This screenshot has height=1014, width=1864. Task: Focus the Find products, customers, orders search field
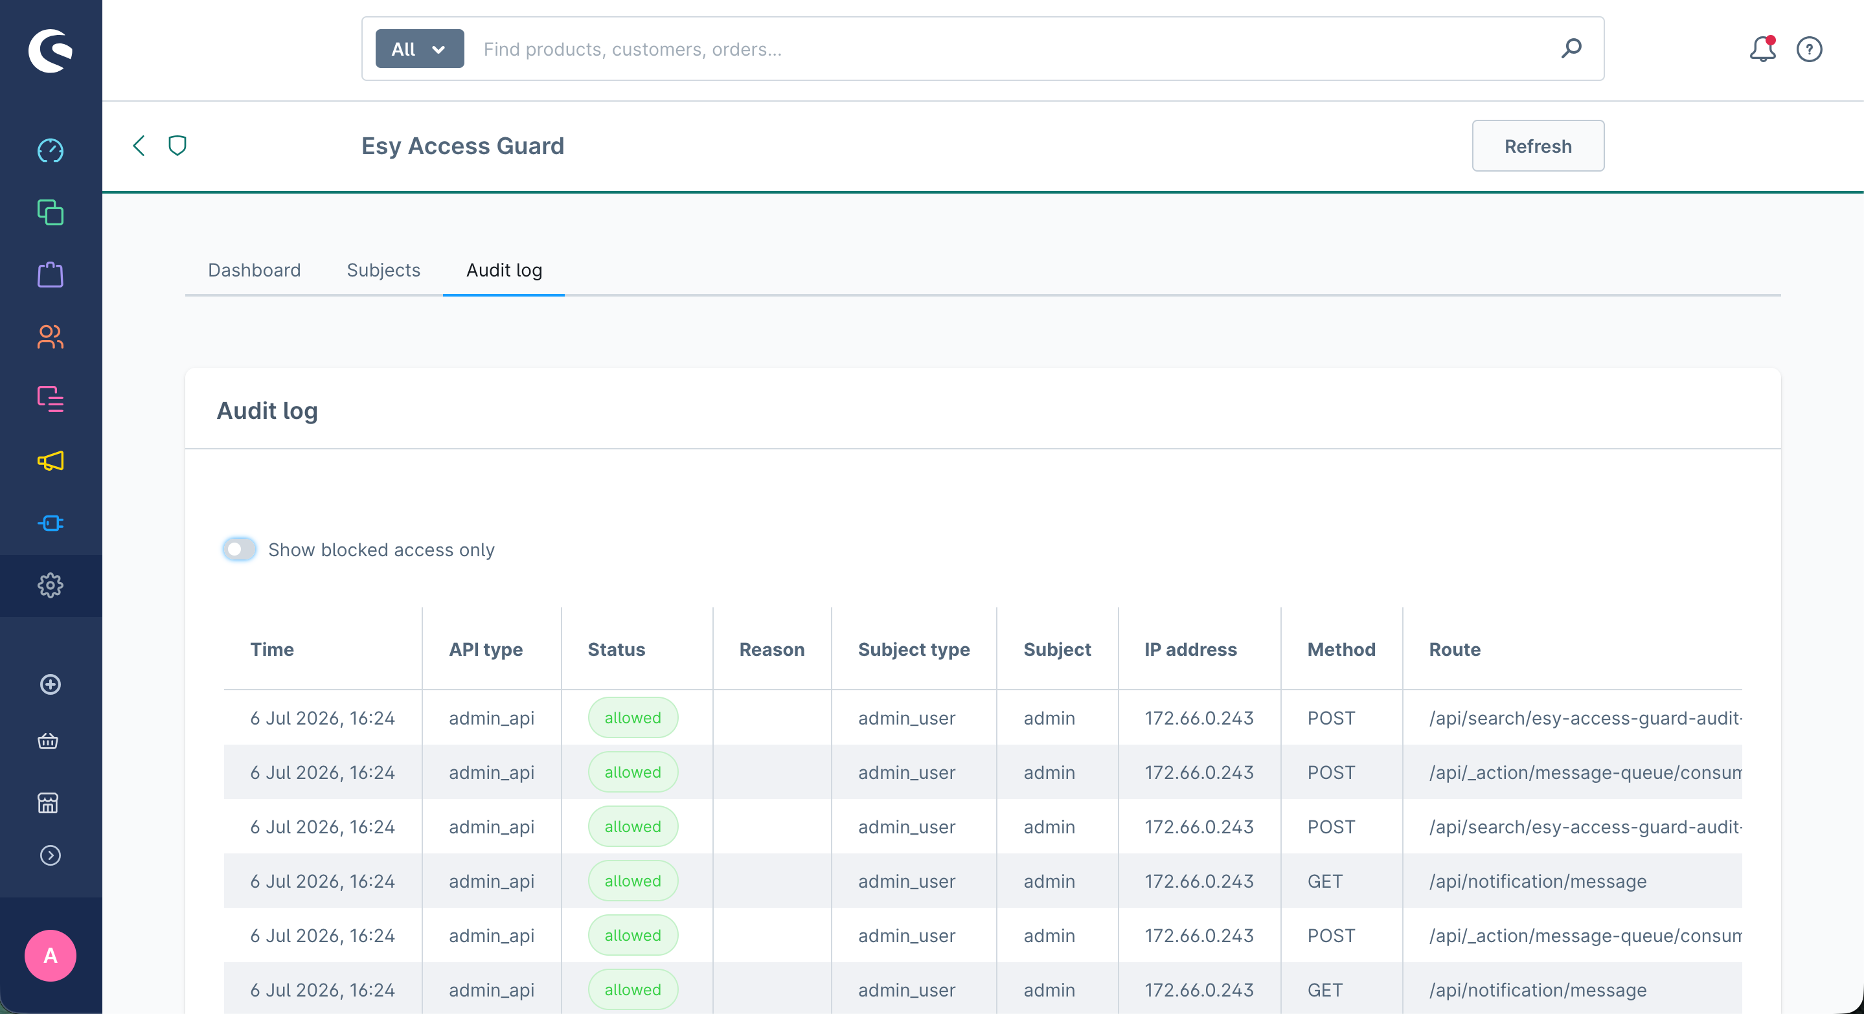(x=1013, y=49)
